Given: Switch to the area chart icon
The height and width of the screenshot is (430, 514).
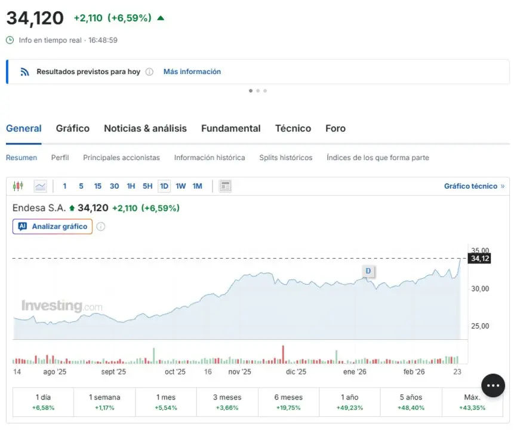Looking at the screenshot, I should coord(39,186).
